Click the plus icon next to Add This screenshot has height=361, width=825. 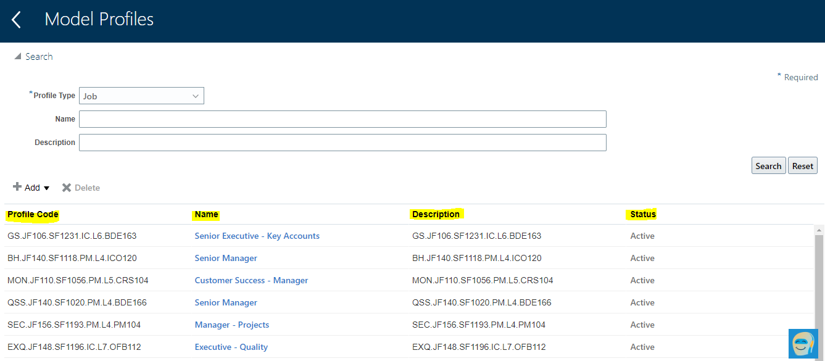17,187
